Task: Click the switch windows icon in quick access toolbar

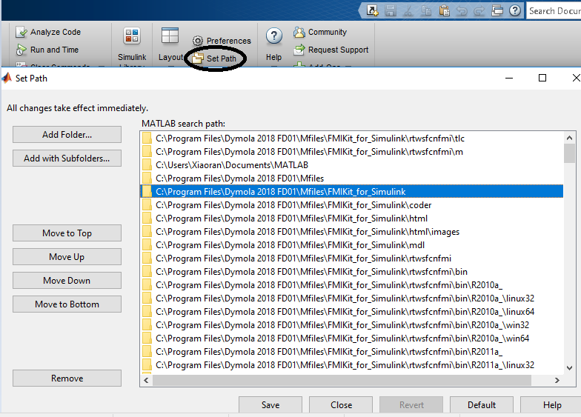Action: coord(497,10)
